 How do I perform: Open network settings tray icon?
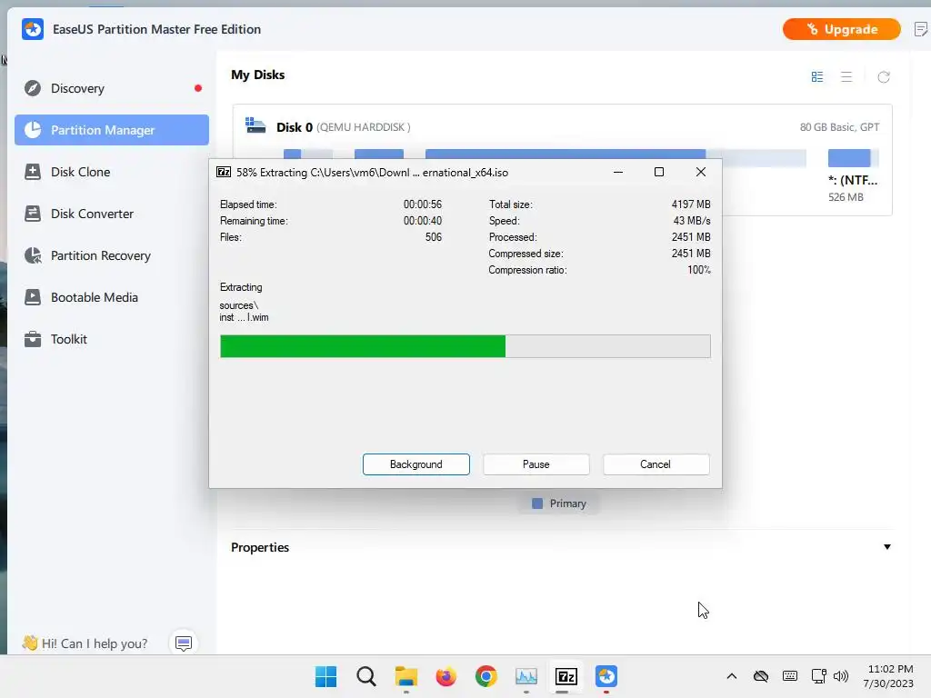pos(819,676)
